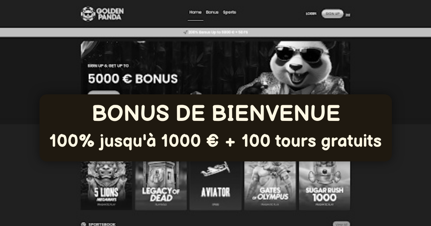This screenshot has width=431, height=226.
Task: Open the language flag selector
Action: [x=348, y=15]
